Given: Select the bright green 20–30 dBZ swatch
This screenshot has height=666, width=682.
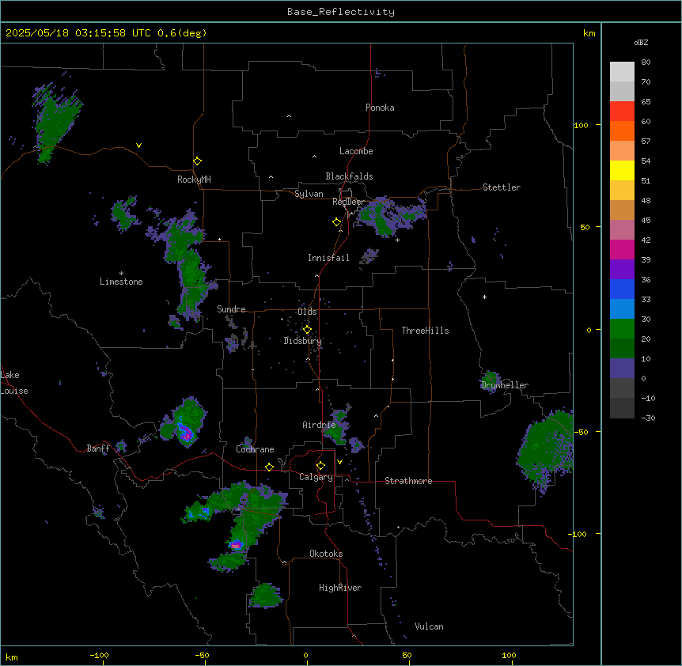Looking at the screenshot, I should click(622, 329).
